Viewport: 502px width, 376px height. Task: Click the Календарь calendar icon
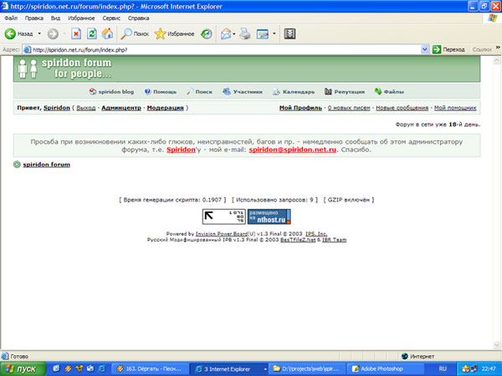click(x=276, y=92)
